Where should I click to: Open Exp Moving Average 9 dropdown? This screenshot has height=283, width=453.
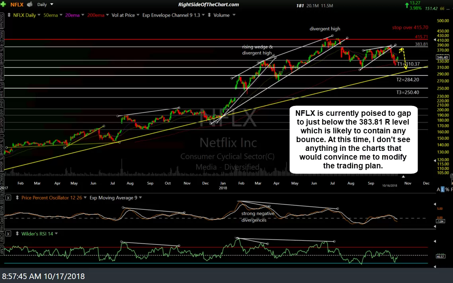[x=141, y=198]
